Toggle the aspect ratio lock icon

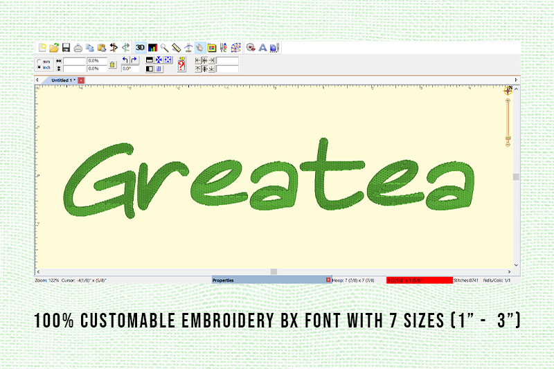113,64
